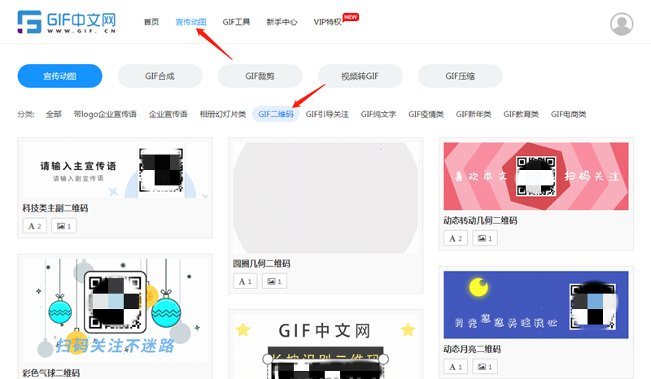Open 新手中心 in top navigation
This screenshot has width=651, height=379.
tap(282, 22)
